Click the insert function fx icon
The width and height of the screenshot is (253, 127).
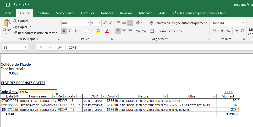point(60,47)
